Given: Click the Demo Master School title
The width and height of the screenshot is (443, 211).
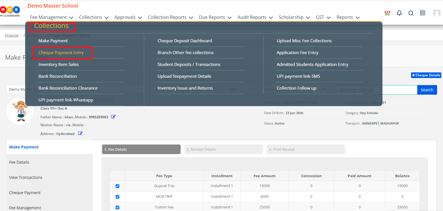Looking at the screenshot, I should point(53,6).
